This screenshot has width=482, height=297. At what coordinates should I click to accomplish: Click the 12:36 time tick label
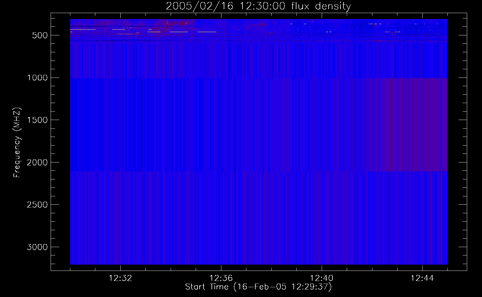(221, 278)
